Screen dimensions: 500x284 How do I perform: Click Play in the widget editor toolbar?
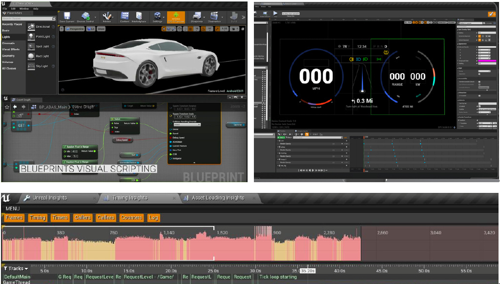pos(275,14)
